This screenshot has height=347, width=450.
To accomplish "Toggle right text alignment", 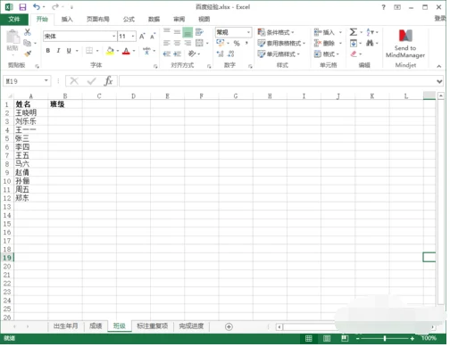I will (187, 43).
